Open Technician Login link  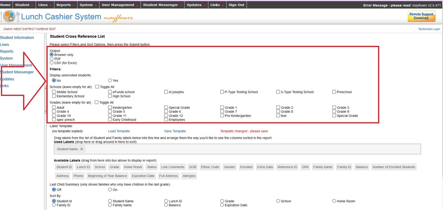click(x=429, y=29)
